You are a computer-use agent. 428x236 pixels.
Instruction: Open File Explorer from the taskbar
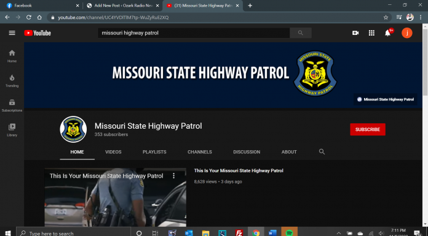205,233
